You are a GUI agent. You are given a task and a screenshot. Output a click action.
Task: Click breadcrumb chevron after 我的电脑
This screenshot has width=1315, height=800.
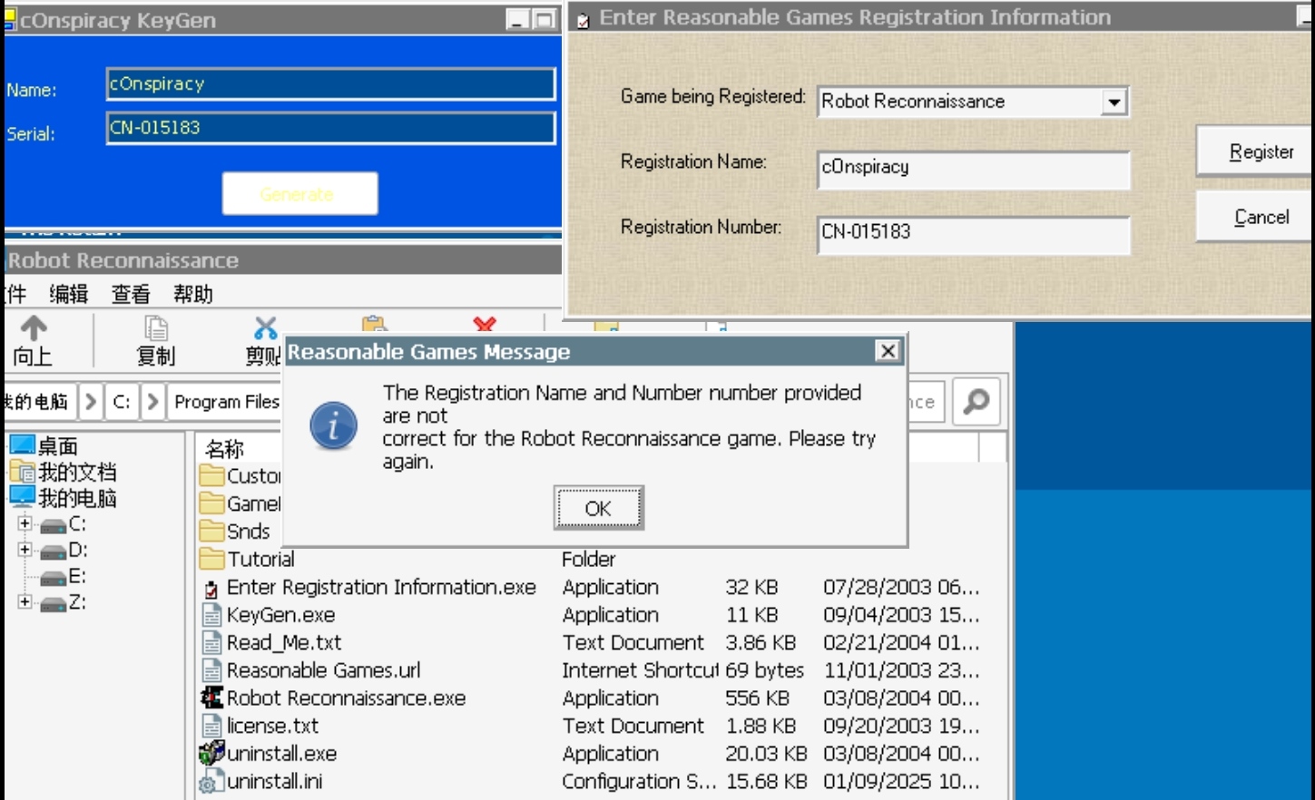[x=90, y=401]
